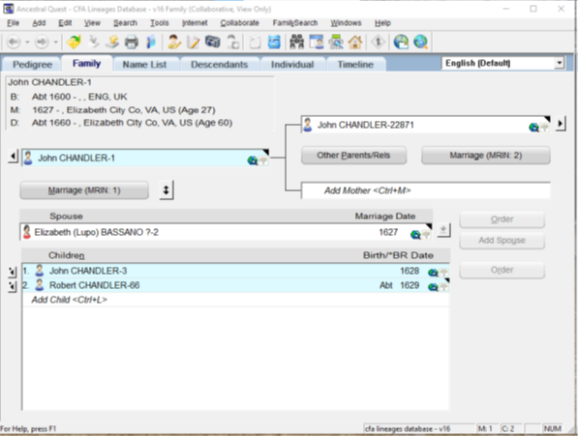Viewport: 578px width, 436px height.
Task: Click the Other Parents/Rels button
Action: click(x=353, y=156)
